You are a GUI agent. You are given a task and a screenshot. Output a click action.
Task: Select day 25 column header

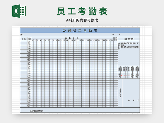tap(96, 40)
